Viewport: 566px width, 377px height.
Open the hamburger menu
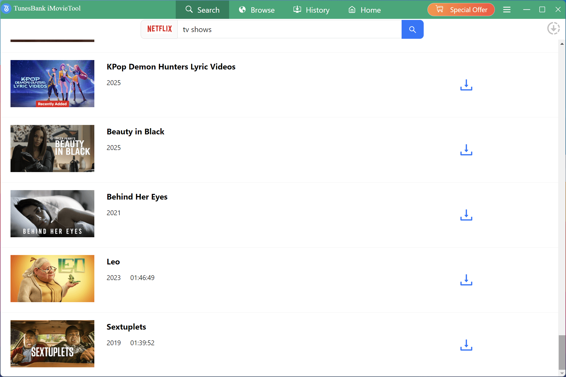pyautogui.click(x=507, y=9)
